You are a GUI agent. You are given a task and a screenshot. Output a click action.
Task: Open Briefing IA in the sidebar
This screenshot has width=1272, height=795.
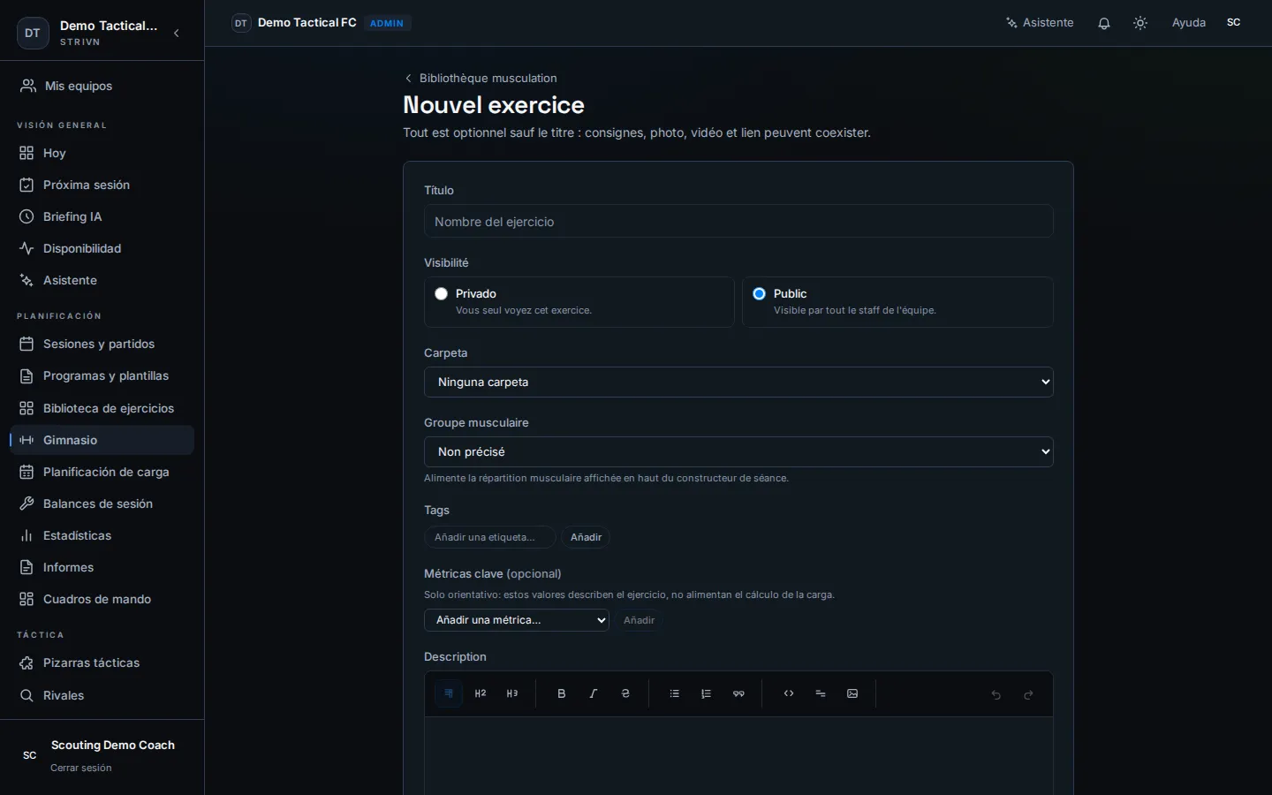[x=102, y=216]
